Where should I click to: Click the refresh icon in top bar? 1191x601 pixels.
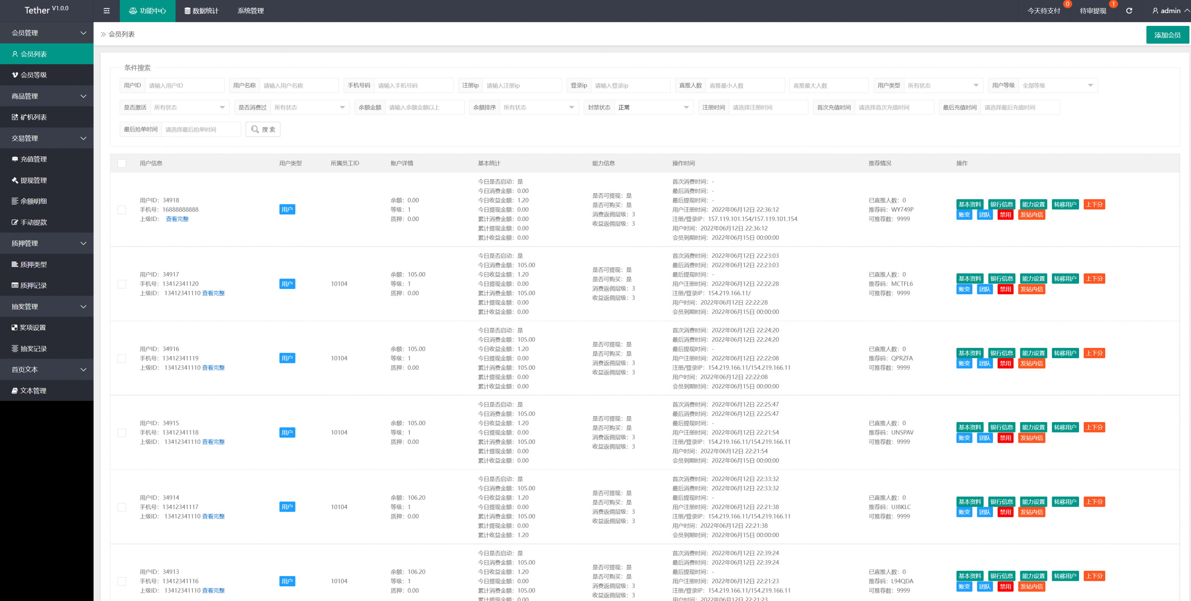point(1129,11)
